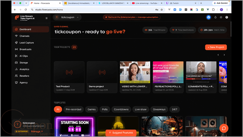243x137 pixels.
Task: Open the notifications bell
Action: click(x=215, y=17)
